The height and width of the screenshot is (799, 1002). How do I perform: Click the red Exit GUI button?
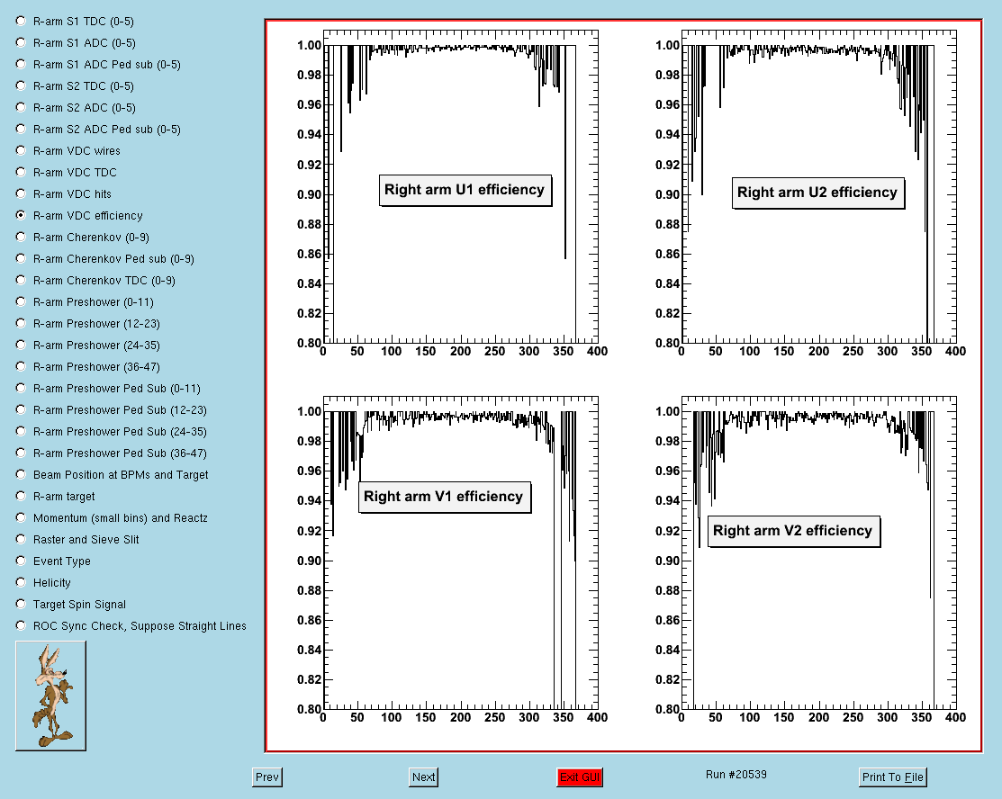580,777
